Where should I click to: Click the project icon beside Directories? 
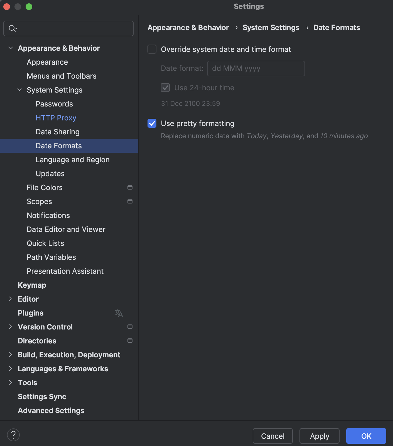point(130,340)
